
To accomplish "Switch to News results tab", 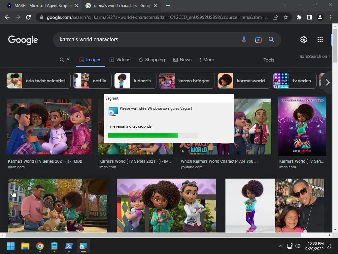I will click(x=182, y=60).
